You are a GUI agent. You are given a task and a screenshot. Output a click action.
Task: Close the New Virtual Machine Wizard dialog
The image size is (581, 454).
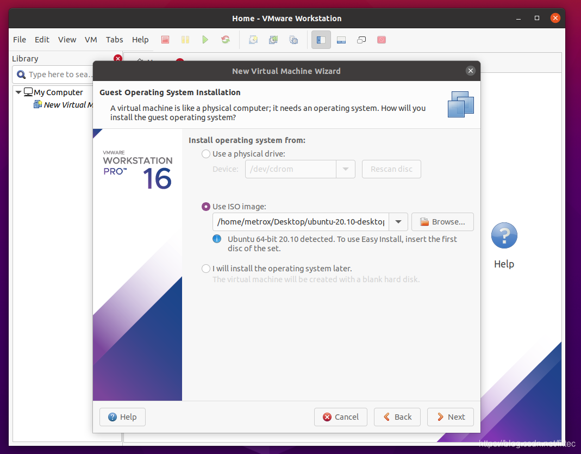point(471,71)
